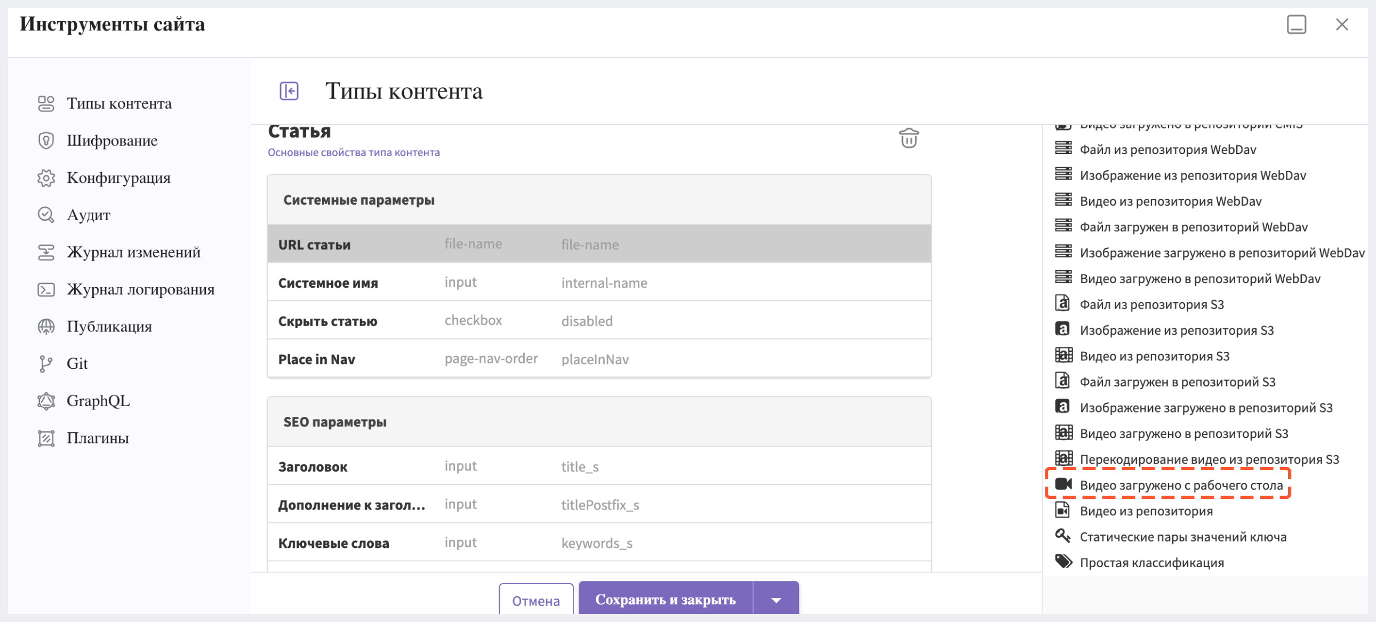
Task: Open the GraphQL section
Action: coord(98,400)
